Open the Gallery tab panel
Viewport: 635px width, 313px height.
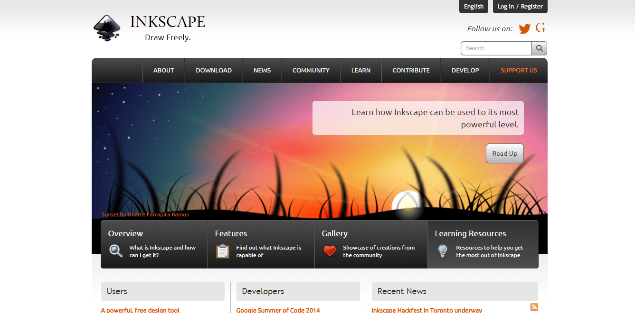[371, 244]
